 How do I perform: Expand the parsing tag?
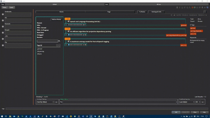38,51
